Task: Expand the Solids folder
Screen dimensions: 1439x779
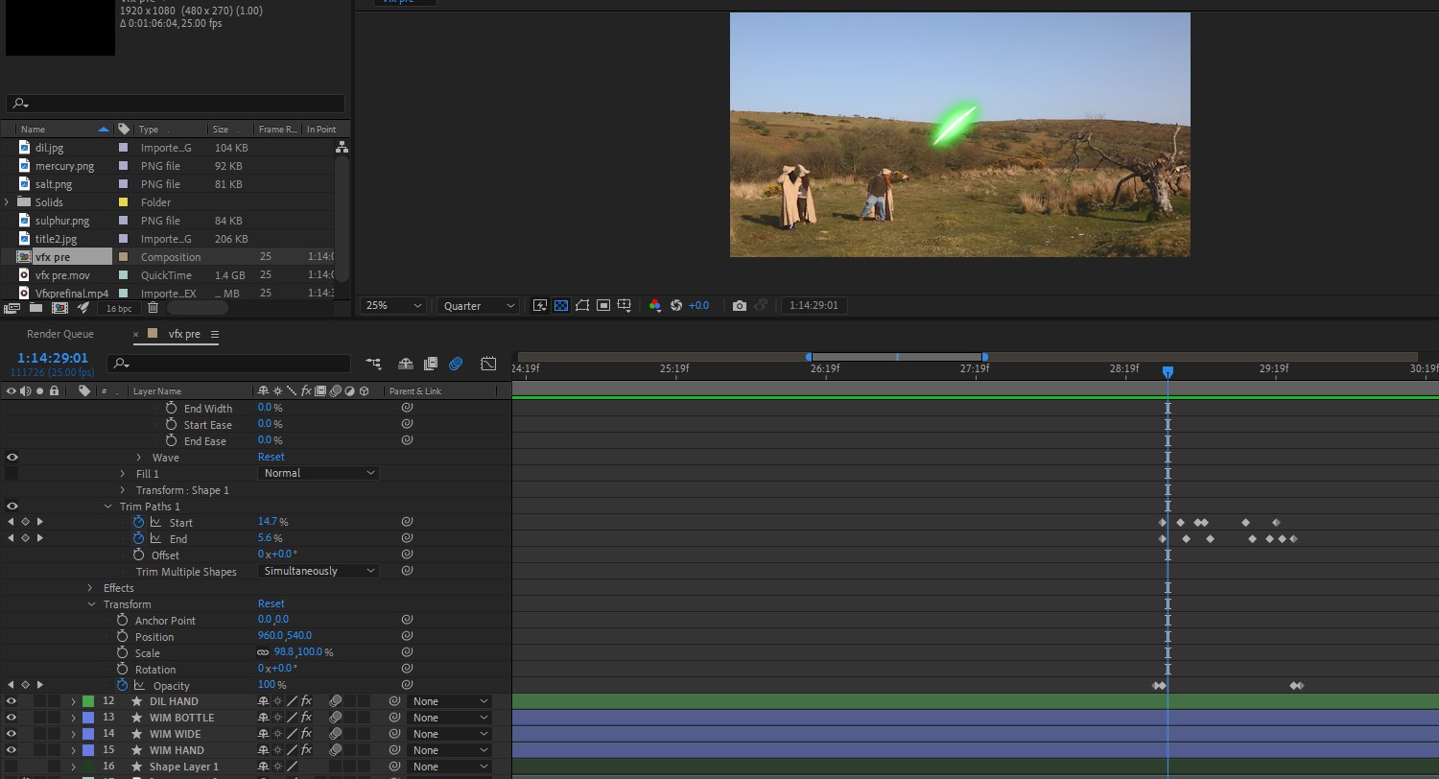Action: [7, 202]
